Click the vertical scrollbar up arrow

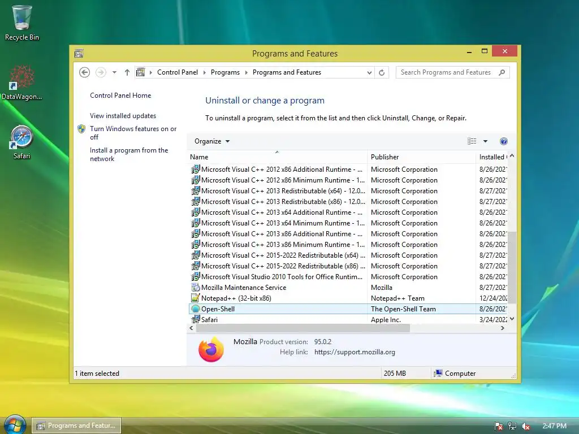[x=512, y=156]
